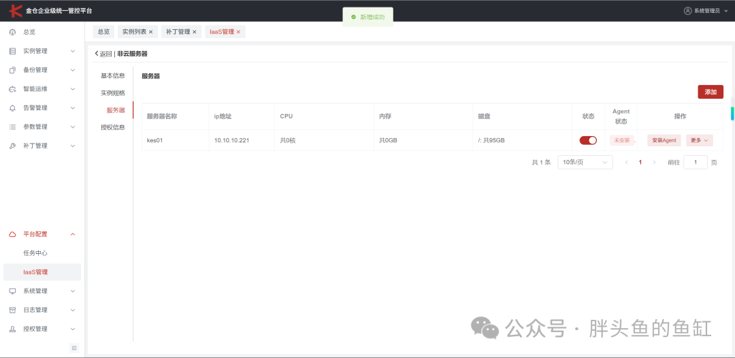735x358 pixels.
Task: Open the 系统管理员 user dropdown
Action: [x=706, y=11]
